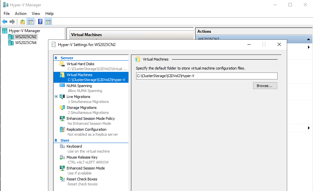The width and height of the screenshot is (313, 191).
Task: Click the Hyper-V Manager help icon
Action: (40, 22)
